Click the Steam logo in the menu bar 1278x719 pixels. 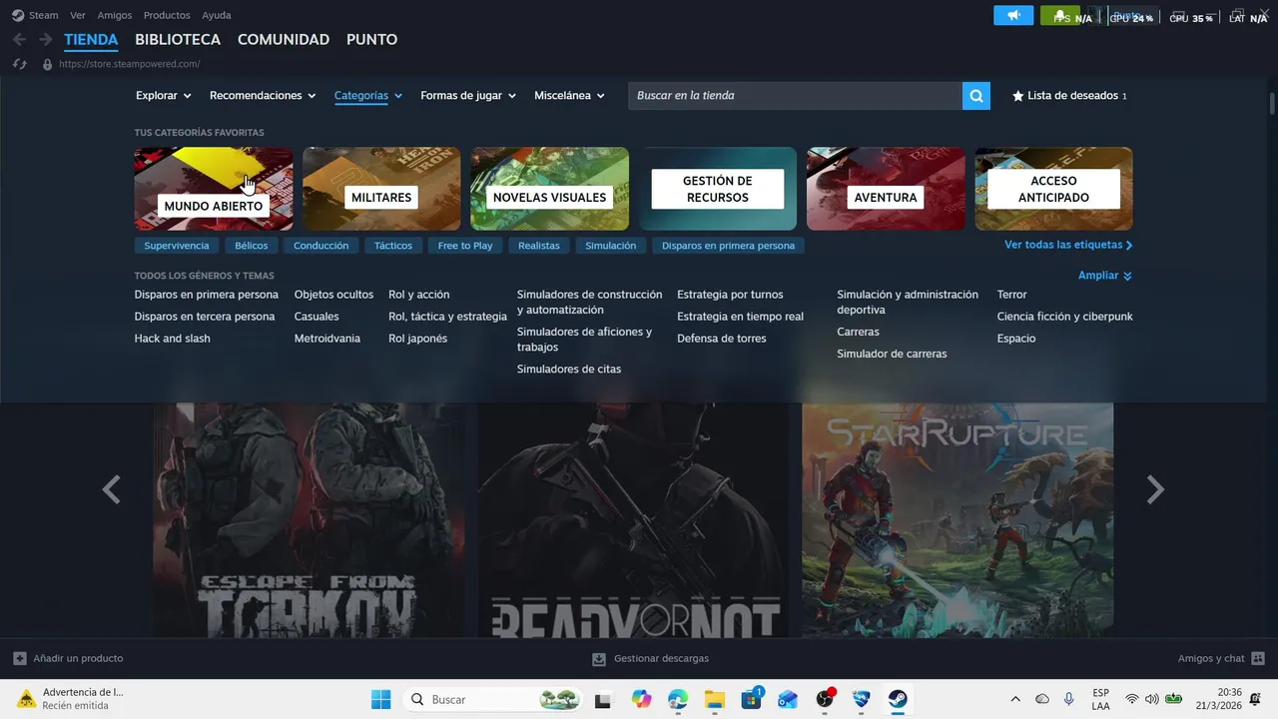point(18,15)
